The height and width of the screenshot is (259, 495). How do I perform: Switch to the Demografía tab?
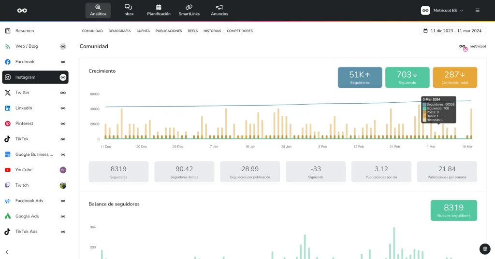click(x=119, y=31)
